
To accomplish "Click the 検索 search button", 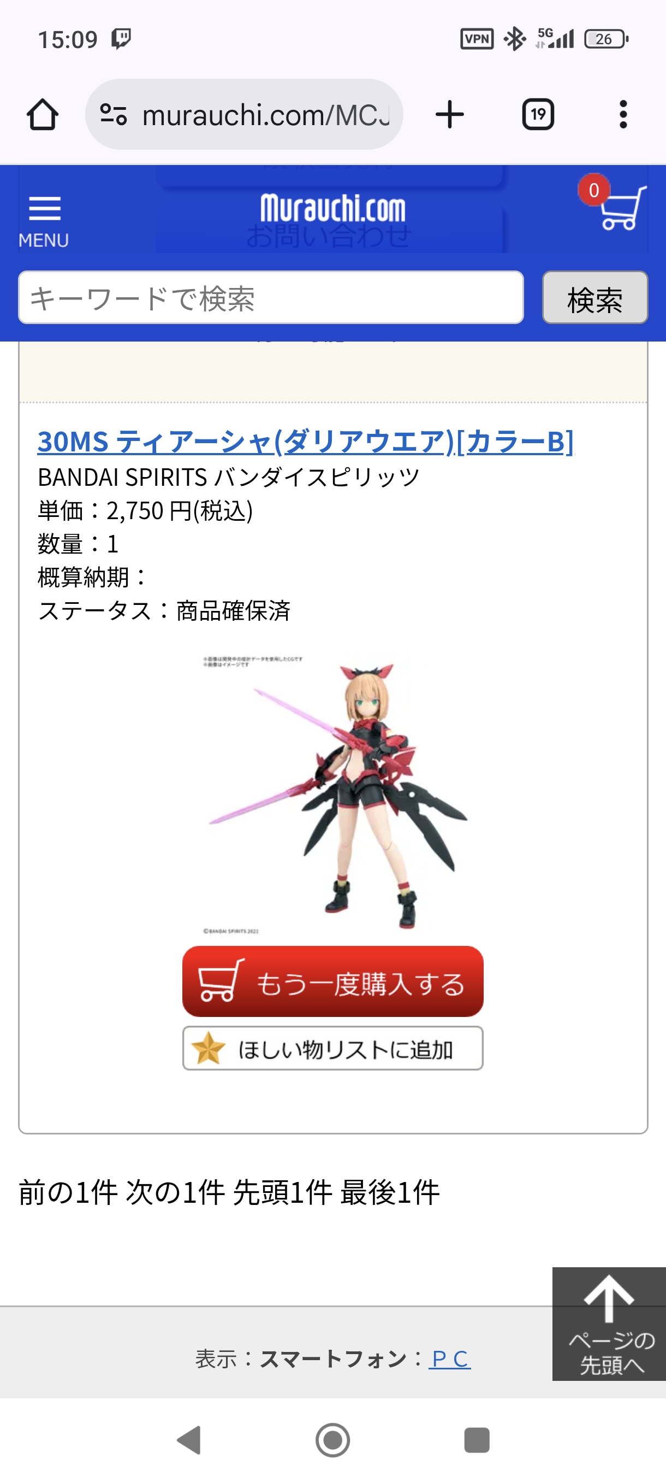I will point(594,297).
